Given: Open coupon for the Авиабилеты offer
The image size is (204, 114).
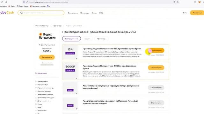Looking at the screenshot, I should click(156, 87).
